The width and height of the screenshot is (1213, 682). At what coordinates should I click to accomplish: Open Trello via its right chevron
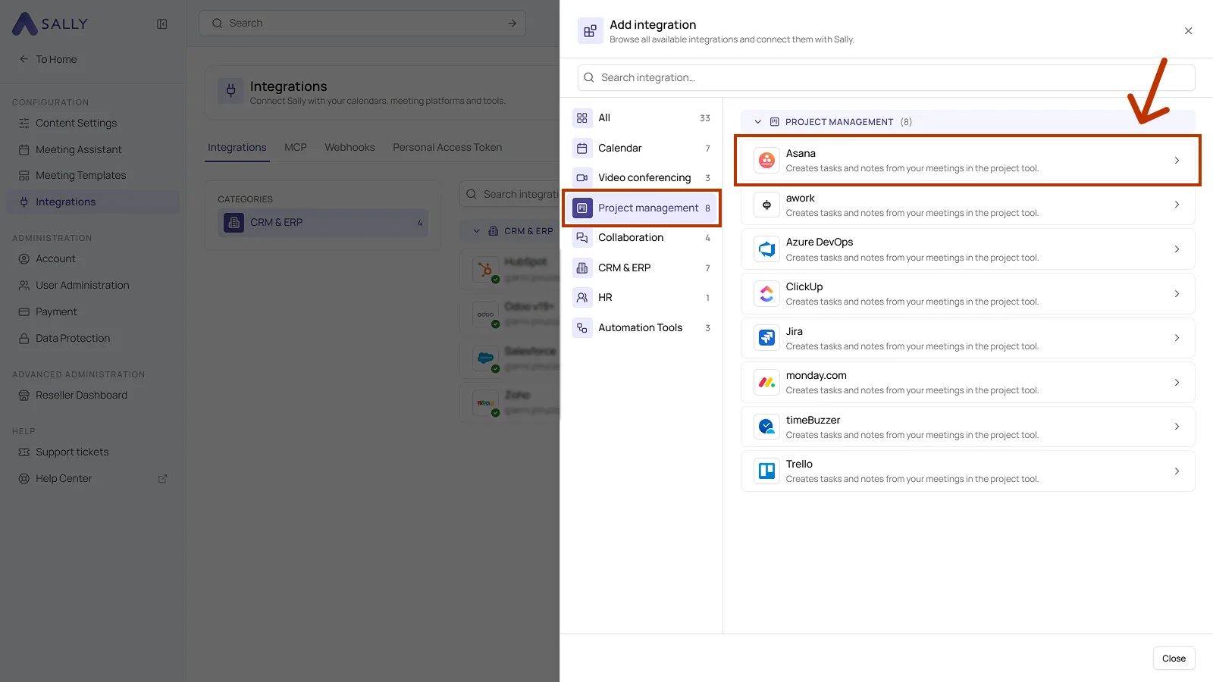[x=1177, y=471]
